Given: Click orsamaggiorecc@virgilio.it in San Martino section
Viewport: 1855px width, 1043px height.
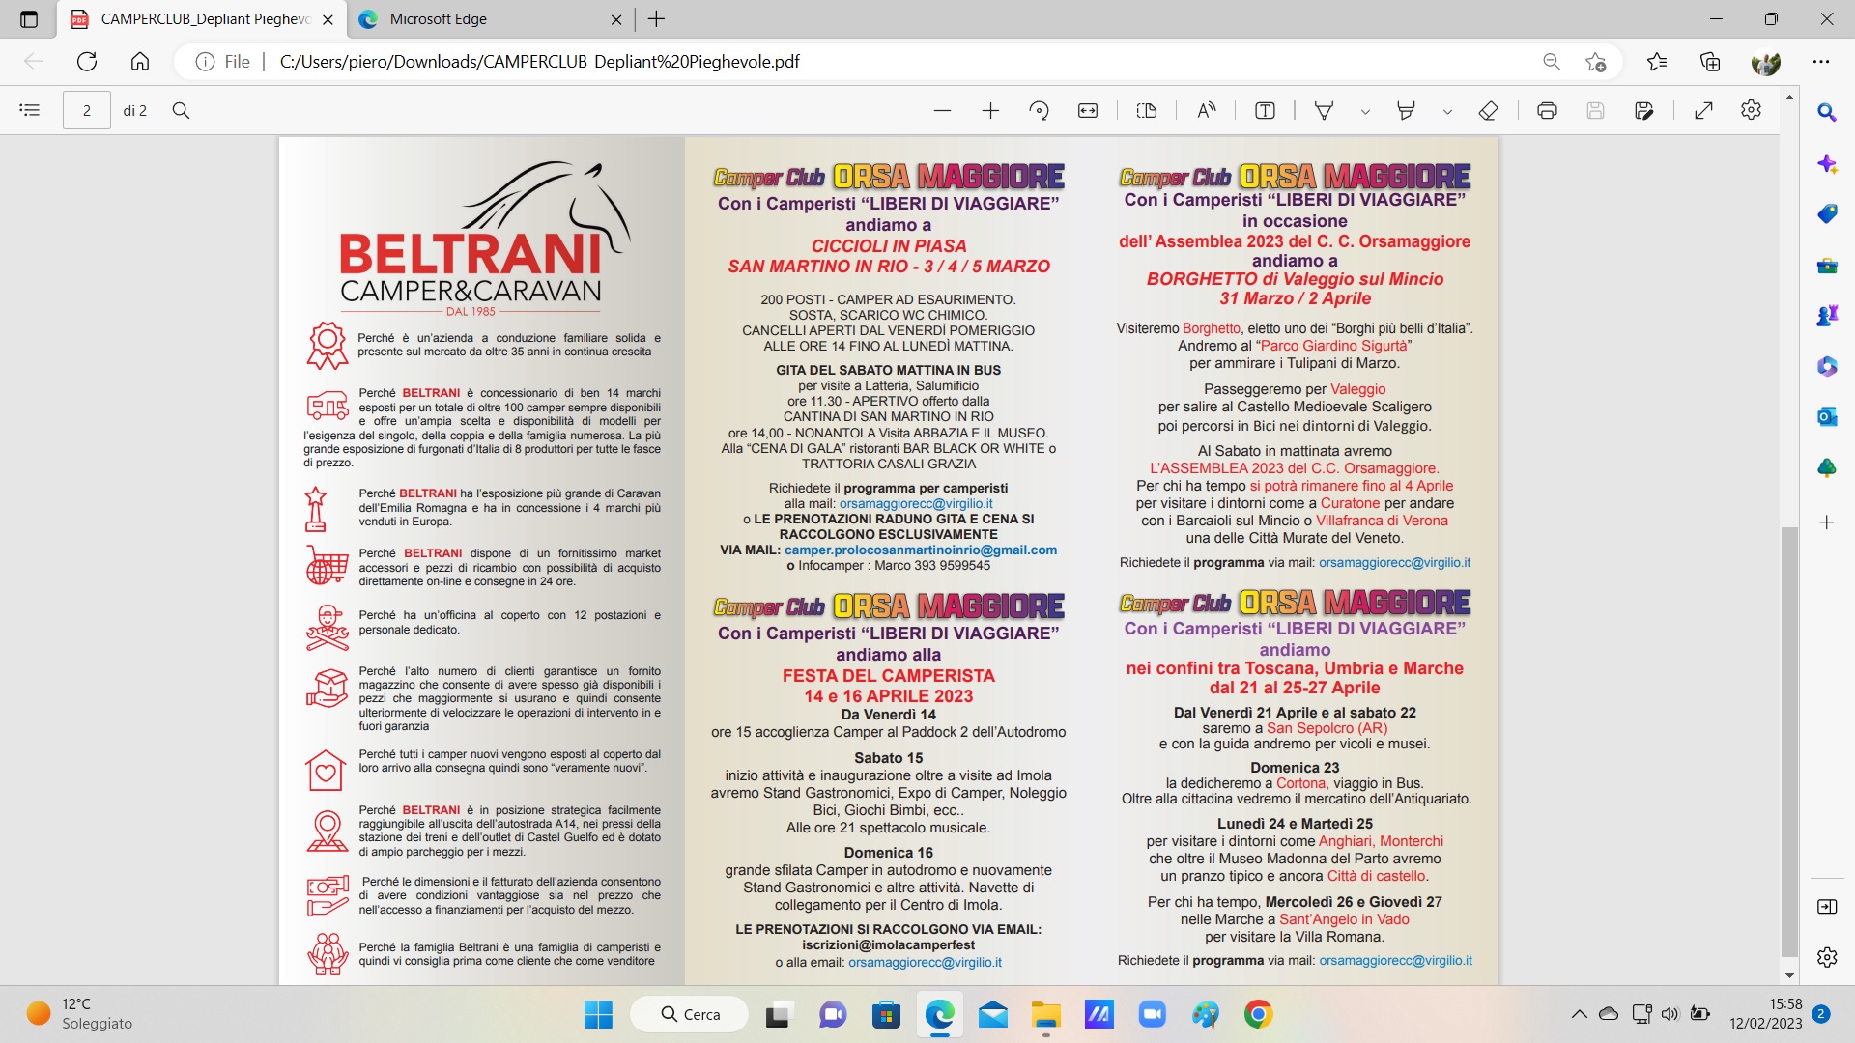Looking at the screenshot, I should pos(916,503).
